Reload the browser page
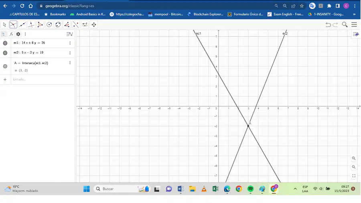Viewport: 361px width, 203px height. coord(22,6)
